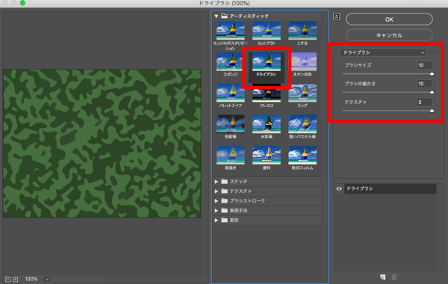The width and height of the screenshot is (448, 284).
Task: Choose the 塗料 filter thumbnail
Action: 267,155
